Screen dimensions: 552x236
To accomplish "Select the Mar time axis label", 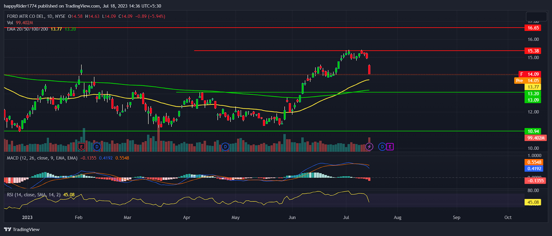I will pyautogui.click(x=127, y=217).
